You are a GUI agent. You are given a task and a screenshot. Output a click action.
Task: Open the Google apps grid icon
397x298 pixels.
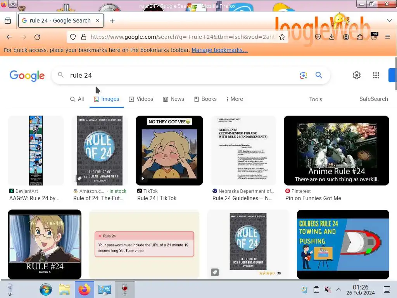tap(376, 75)
